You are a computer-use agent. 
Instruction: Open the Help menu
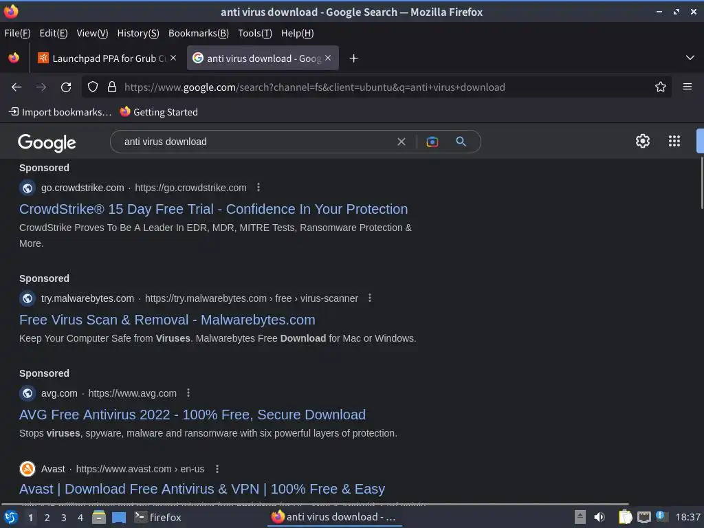point(297,33)
